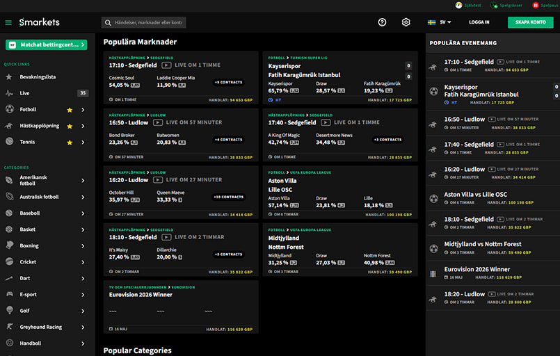
Task: Click the Baseboll icon
Action: [10, 213]
